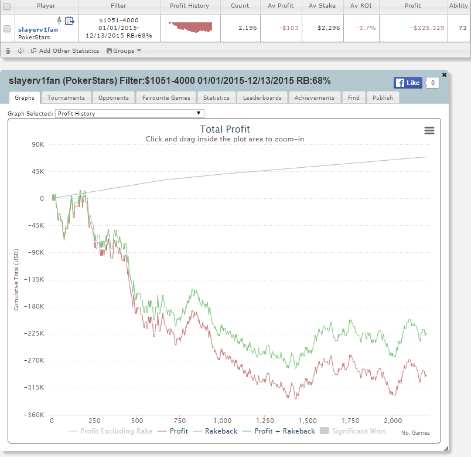The height and width of the screenshot is (457, 471).
Task: Toggle the Profit Excluding Rake legend series
Action: point(110,431)
